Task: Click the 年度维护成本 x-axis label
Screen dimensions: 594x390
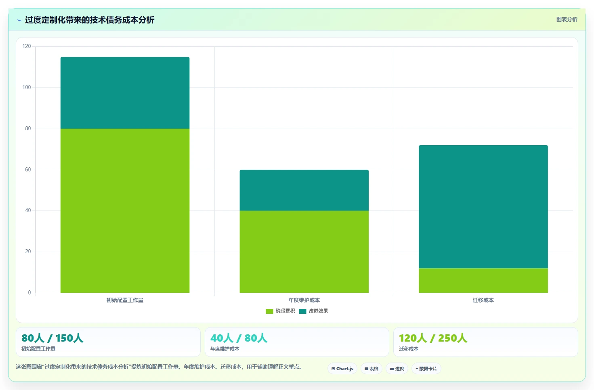Action: click(304, 300)
